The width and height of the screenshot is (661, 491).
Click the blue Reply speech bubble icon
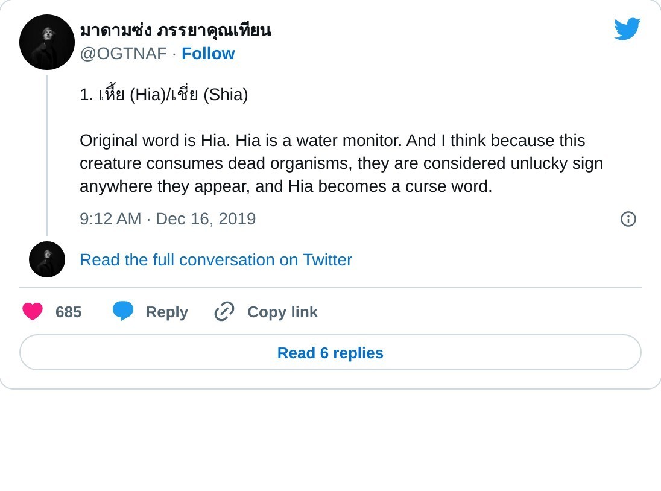[x=124, y=311]
